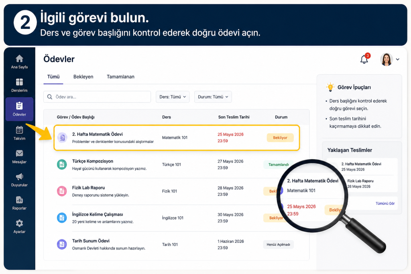Image resolution: width=411 pixels, height=274 pixels.
Task: Switch to the Tümü tab
Action: [x=53, y=77]
